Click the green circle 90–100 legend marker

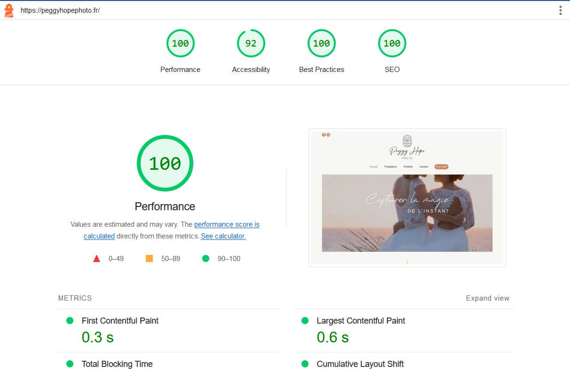point(206,258)
